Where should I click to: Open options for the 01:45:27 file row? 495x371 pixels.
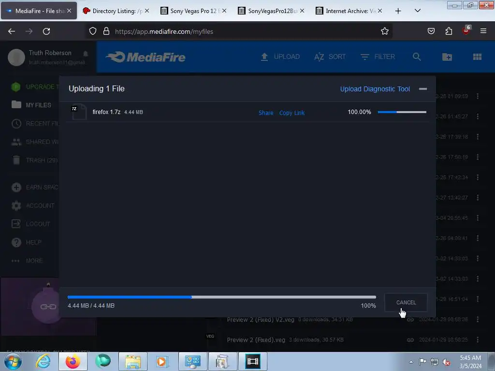pos(478,116)
